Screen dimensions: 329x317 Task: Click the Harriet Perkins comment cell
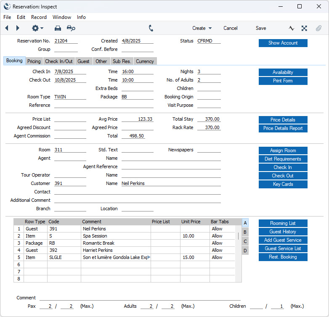pos(116,250)
